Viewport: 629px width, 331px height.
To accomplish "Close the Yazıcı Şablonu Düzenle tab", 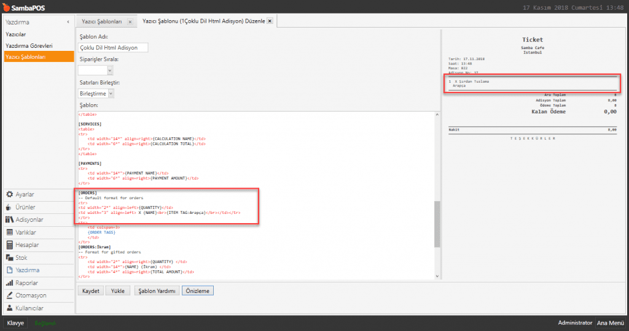I will [270, 21].
